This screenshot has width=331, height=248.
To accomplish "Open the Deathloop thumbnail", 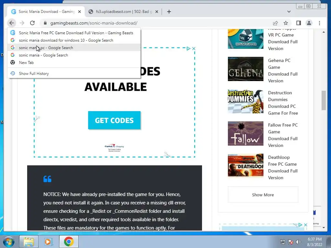I will click(246, 165).
